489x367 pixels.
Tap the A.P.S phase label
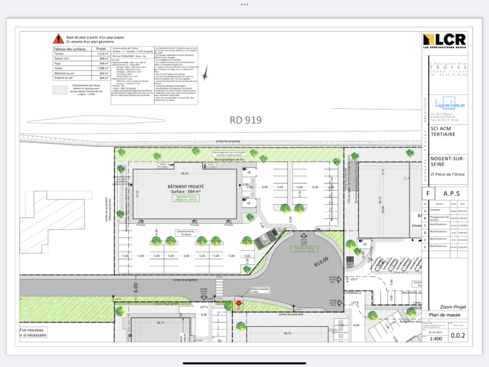pos(452,194)
